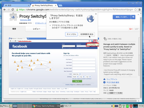
Task: Open the デベロッパー link
Action: [40, 23]
